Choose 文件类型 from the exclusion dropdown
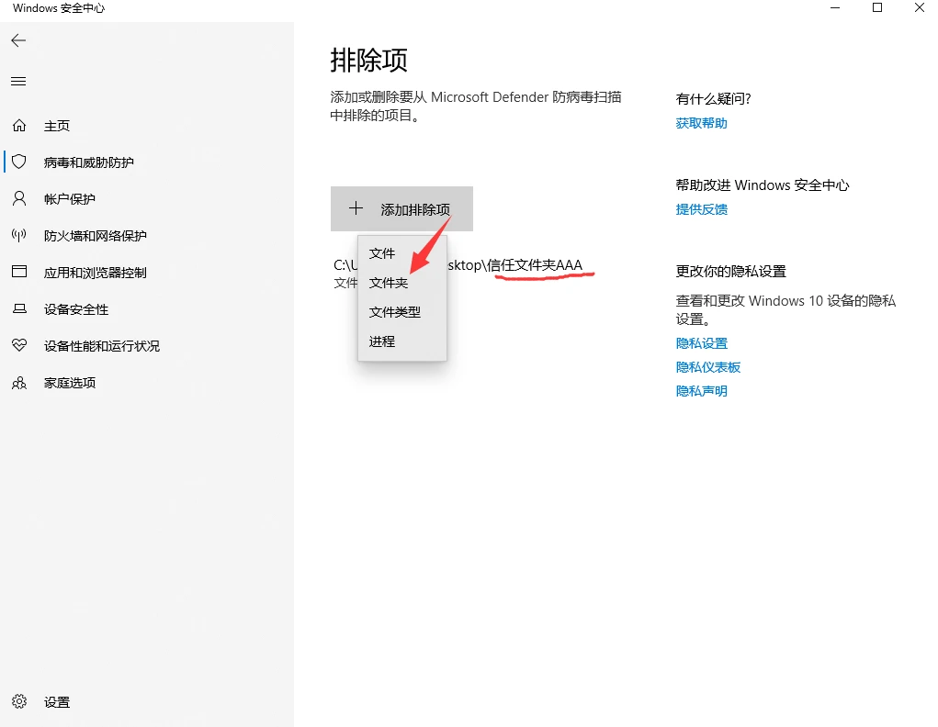 pos(402,312)
